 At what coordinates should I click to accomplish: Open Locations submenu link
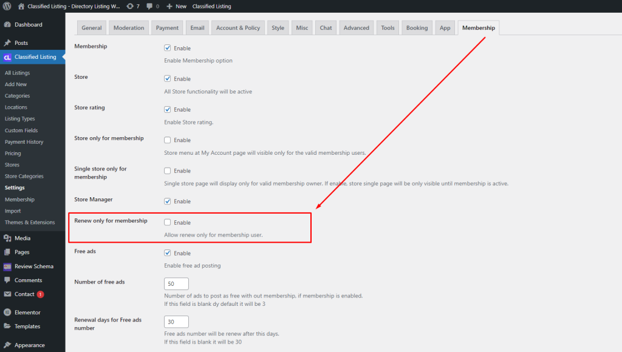pyautogui.click(x=16, y=107)
